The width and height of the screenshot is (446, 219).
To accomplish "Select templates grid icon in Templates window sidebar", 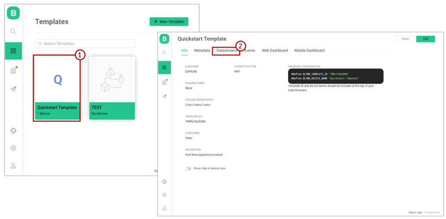I will (13, 51).
